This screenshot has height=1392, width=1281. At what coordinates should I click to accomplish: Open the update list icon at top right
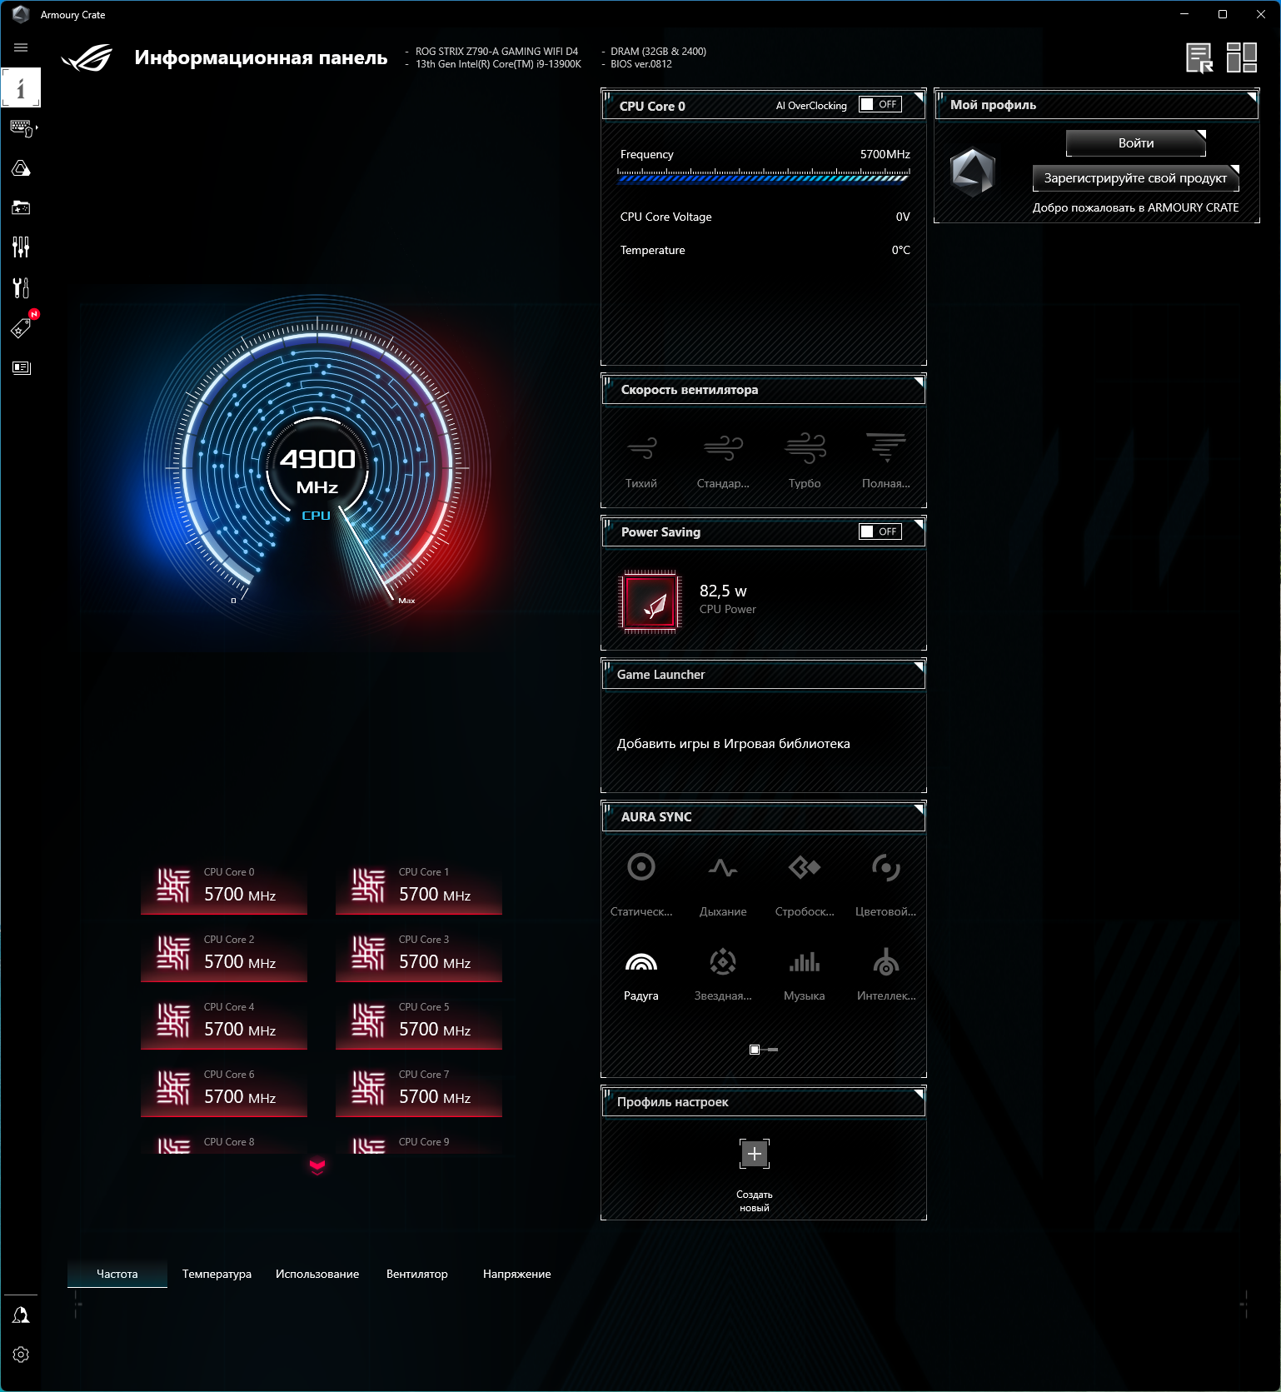point(1200,57)
